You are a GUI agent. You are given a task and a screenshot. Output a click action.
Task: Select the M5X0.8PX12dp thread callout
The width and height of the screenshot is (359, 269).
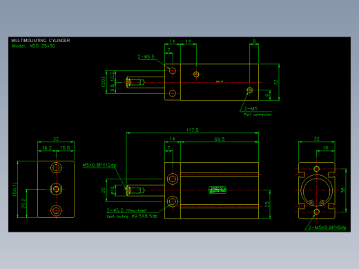tap(99, 165)
